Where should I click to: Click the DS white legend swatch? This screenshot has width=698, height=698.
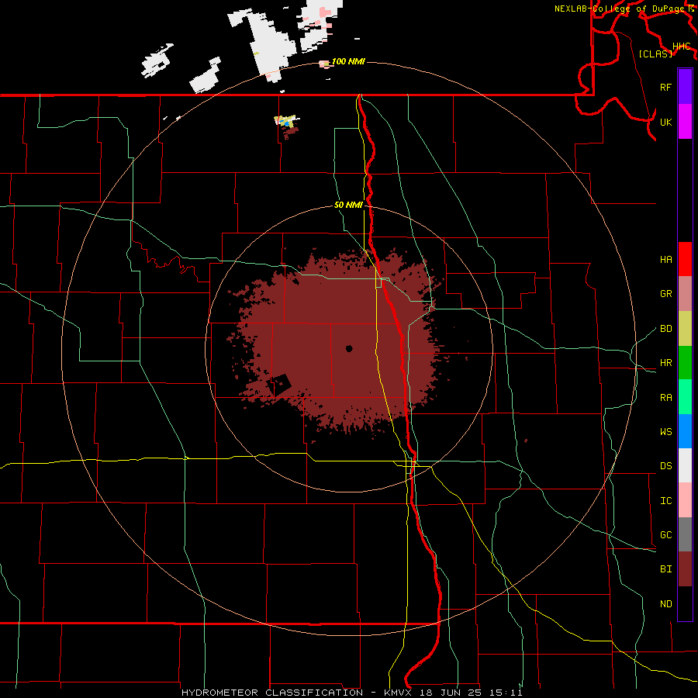tap(685, 465)
